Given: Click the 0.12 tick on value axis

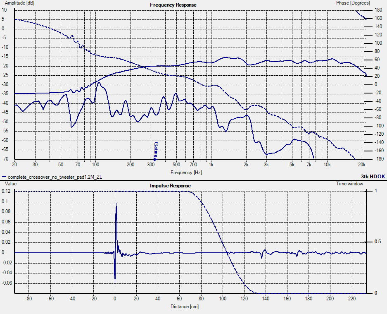Looking at the screenshot, I should click(6, 191).
